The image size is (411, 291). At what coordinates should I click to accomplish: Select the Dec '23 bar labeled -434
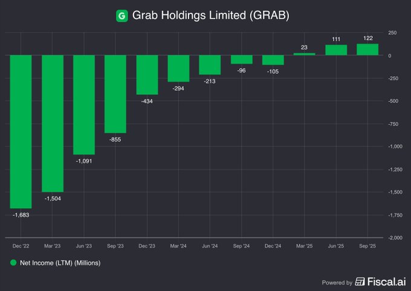coord(147,75)
